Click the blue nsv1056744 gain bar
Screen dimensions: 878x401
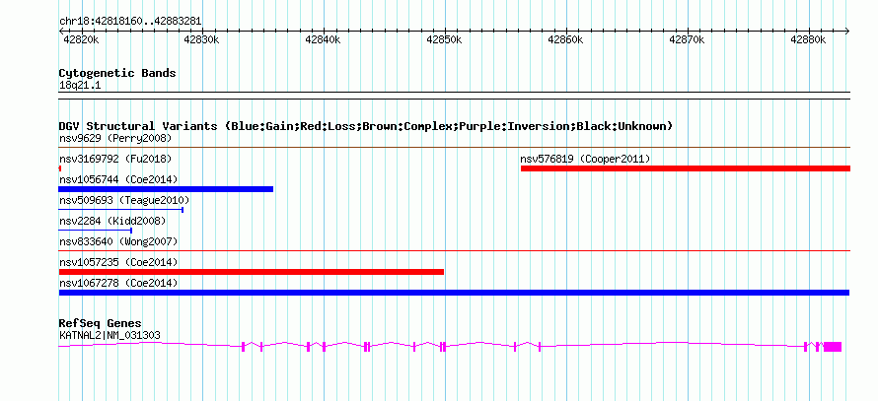(166, 189)
